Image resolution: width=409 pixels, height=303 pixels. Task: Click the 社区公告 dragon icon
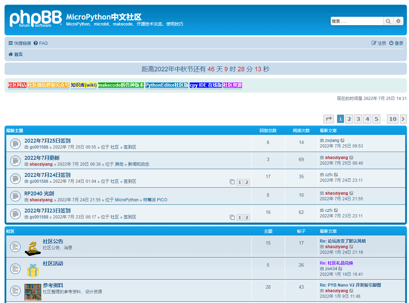click(33, 248)
